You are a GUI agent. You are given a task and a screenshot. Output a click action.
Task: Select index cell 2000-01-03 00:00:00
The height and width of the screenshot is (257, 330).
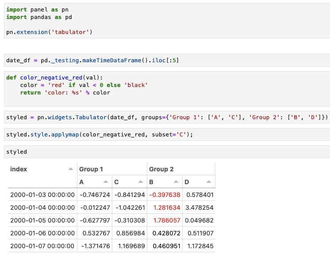pos(42,195)
